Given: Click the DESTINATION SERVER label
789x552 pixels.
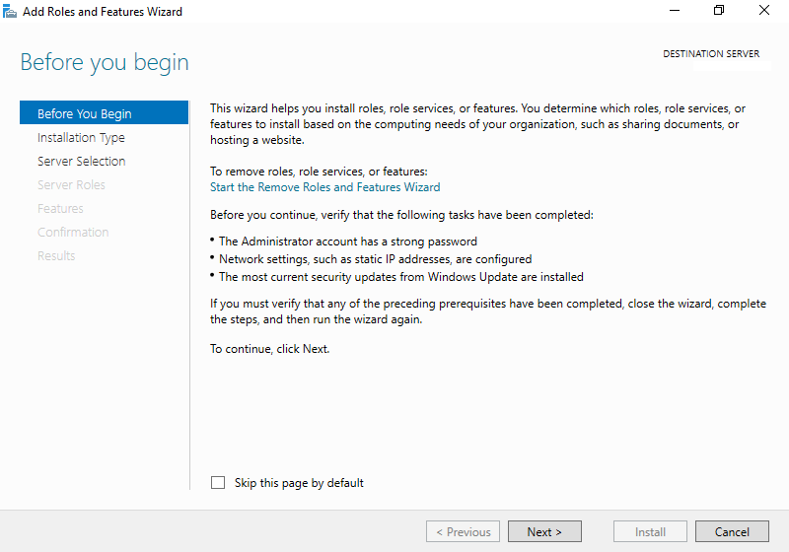Looking at the screenshot, I should tap(711, 54).
